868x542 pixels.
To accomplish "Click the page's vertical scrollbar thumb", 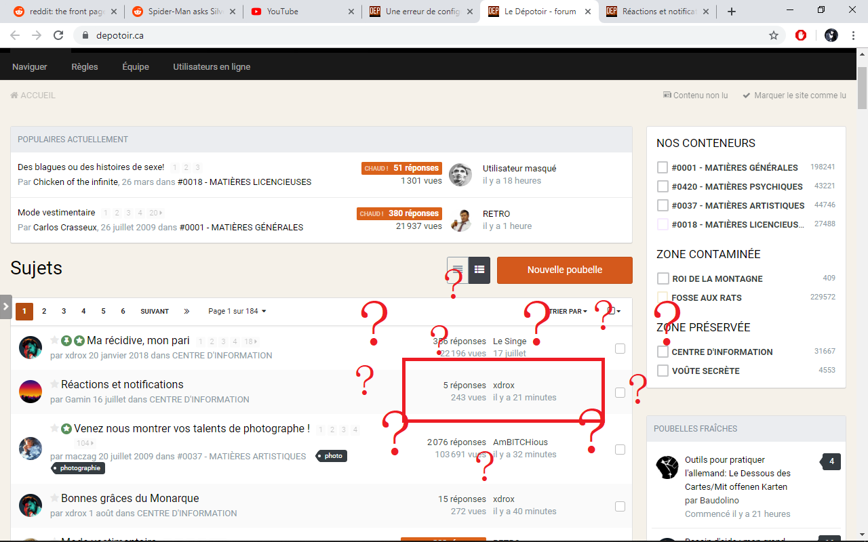I will coord(862,88).
